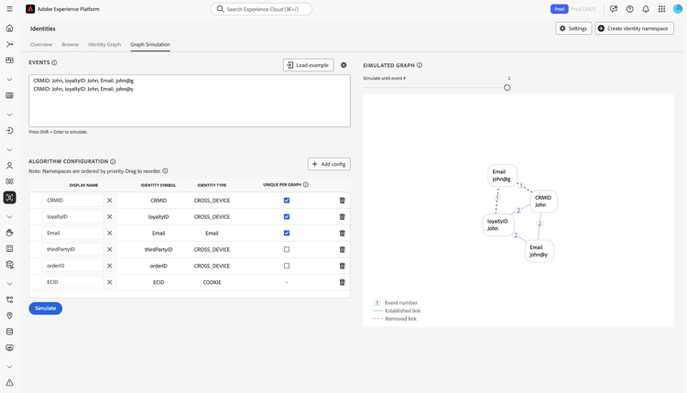The image size is (687, 393).
Task: Check unique per graph for orderID
Action: click(287, 266)
